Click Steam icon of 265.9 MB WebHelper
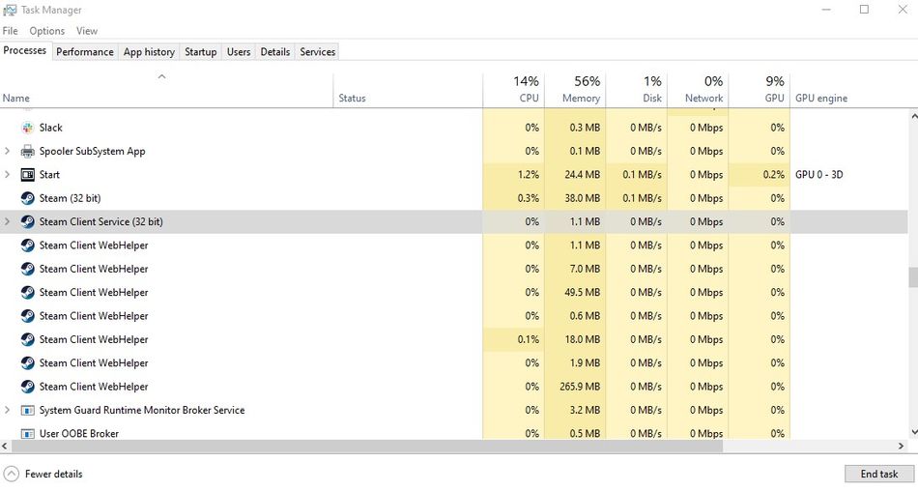This screenshot has width=918, height=491. coord(27,387)
